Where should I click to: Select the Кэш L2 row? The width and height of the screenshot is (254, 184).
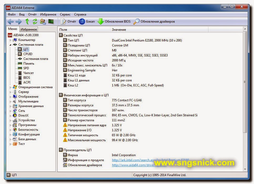pyautogui.click(x=113, y=85)
